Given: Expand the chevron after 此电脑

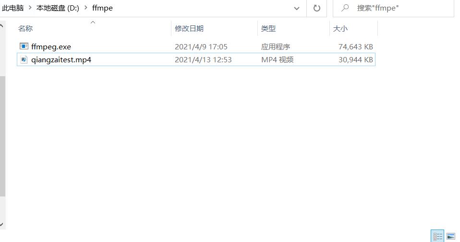Looking at the screenshot, I should 30,8.
